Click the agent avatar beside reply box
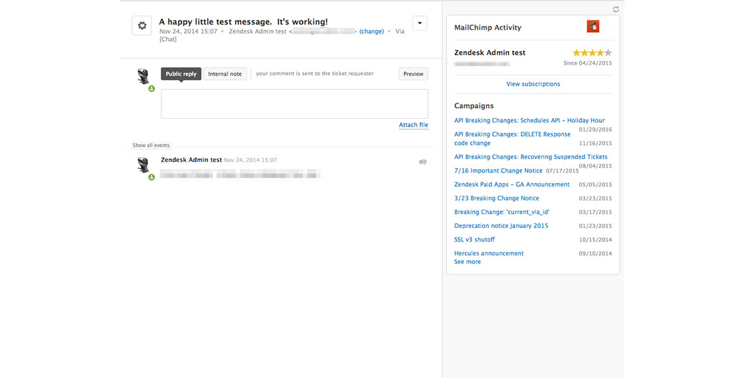744x378 pixels. [143, 76]
